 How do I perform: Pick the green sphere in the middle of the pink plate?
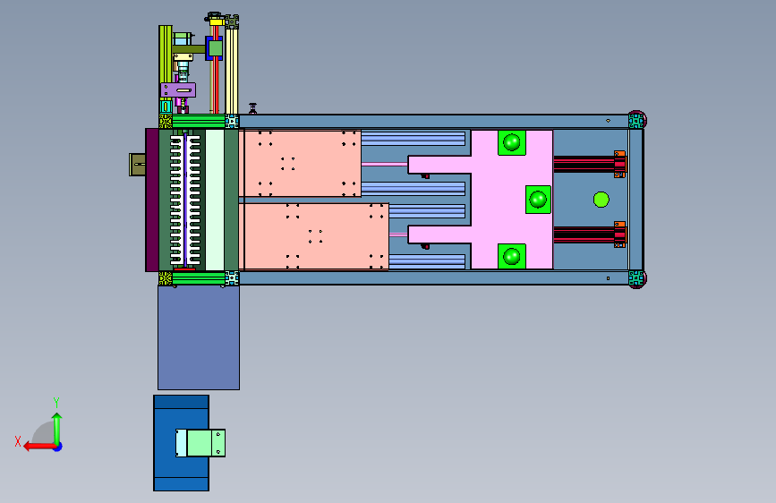pyautogui.click(x=538, y=200)
